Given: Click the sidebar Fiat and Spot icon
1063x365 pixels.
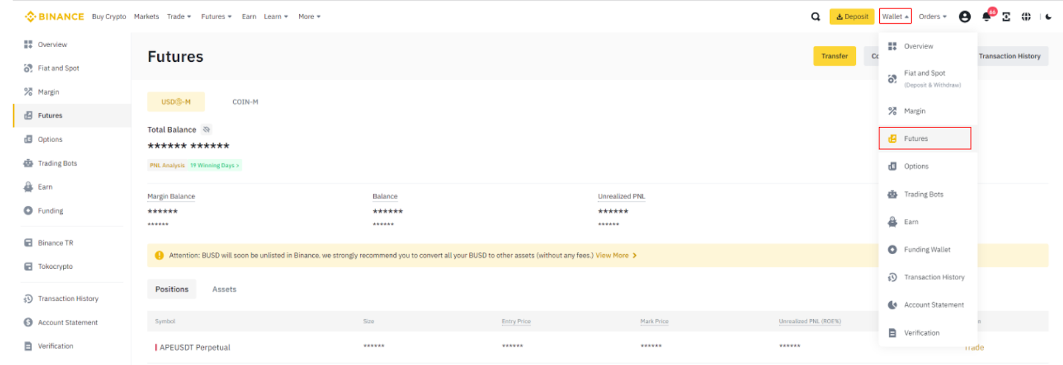Looking at the screenshot, I should (x=28, y=68).
